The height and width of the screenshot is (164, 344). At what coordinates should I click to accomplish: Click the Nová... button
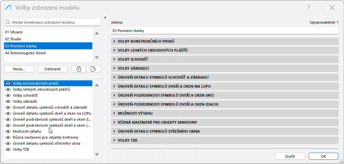tap(19, 69)
